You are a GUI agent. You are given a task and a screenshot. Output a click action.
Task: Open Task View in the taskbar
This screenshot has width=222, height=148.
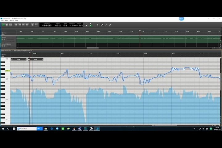pos(14,129)
